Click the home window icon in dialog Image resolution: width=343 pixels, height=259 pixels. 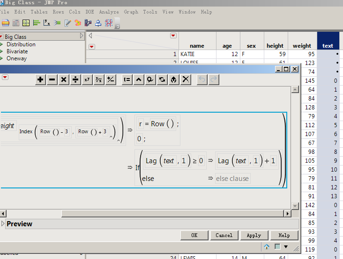click(267, 246)
